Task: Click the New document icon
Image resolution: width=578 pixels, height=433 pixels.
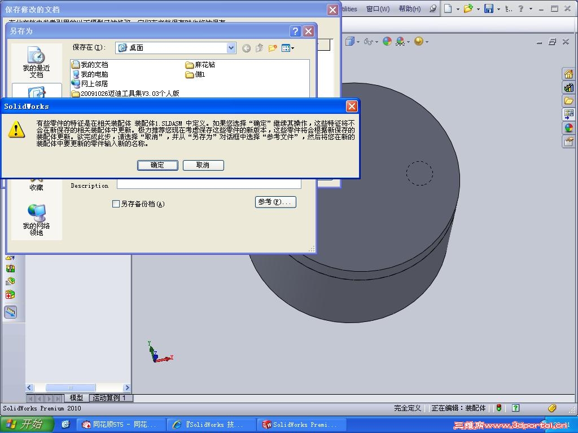Action: [x=448, y=8]
